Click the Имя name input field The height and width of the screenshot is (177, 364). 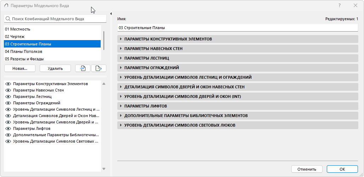point(238,28)
